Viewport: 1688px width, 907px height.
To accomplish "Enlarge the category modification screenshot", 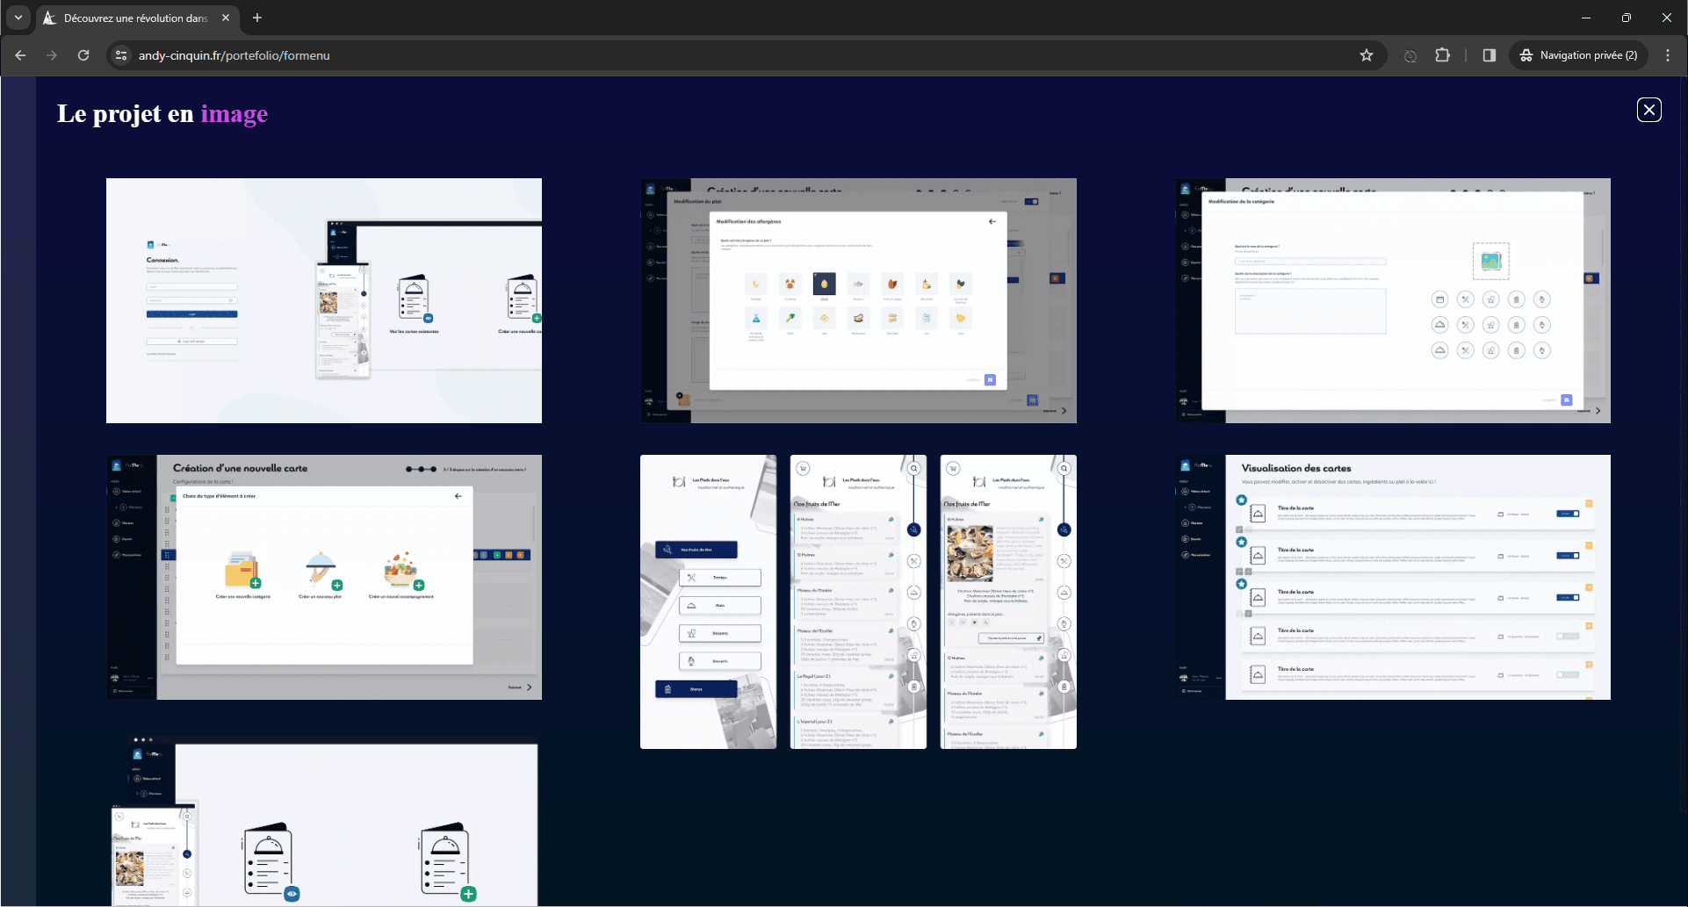I will [1393, 300].
